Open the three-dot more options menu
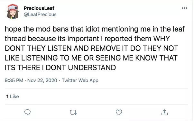 [184, 8]
